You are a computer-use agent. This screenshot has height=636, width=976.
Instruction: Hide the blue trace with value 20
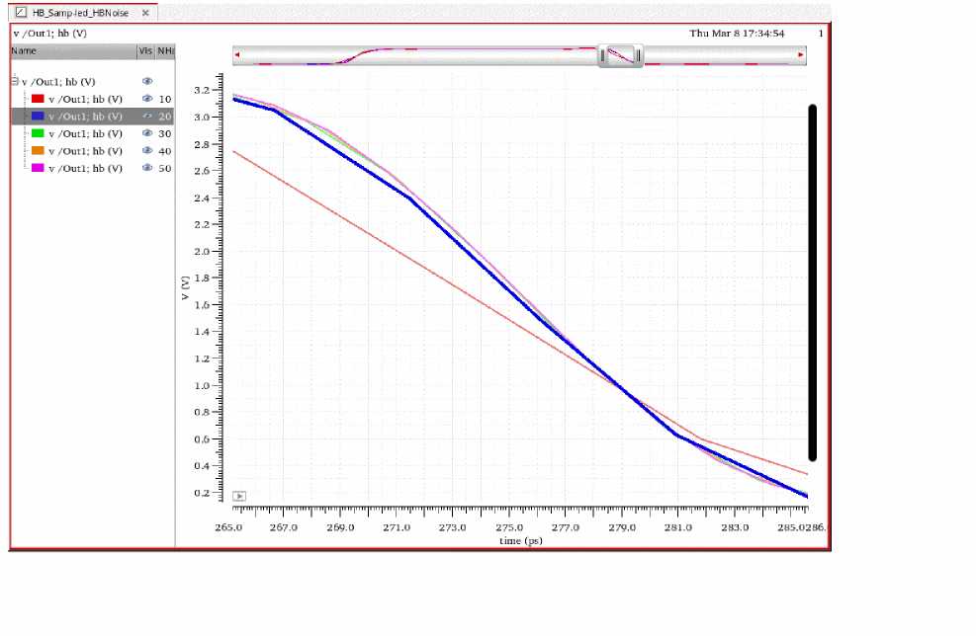pos(147,117)
